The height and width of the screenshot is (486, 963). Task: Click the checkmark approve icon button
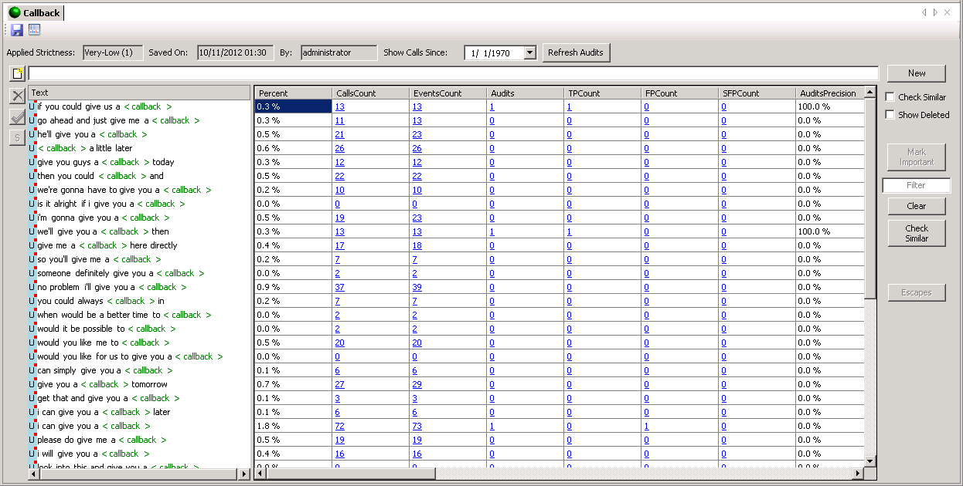tap(17, 116)
